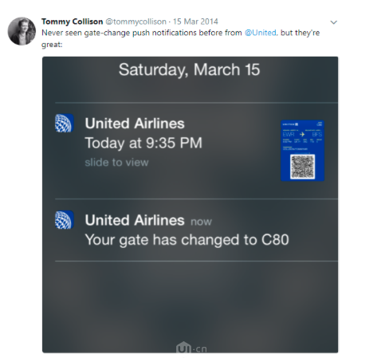
Task: Click the QR code on boarding pass
Action: [x=302, y=167]
